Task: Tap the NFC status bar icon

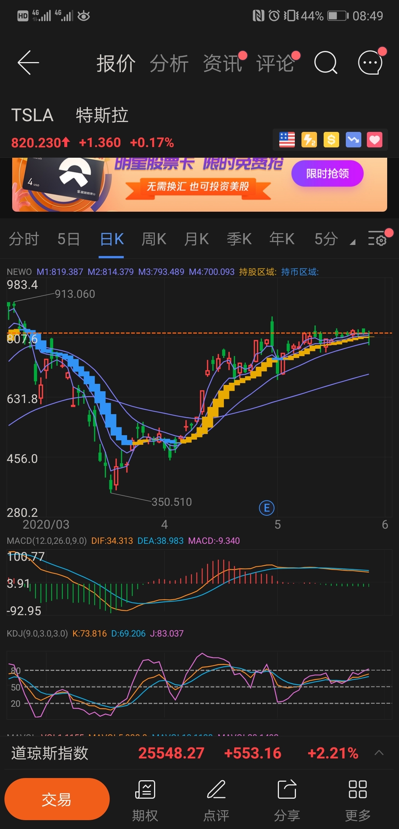Action: click(x=258, y=16)
